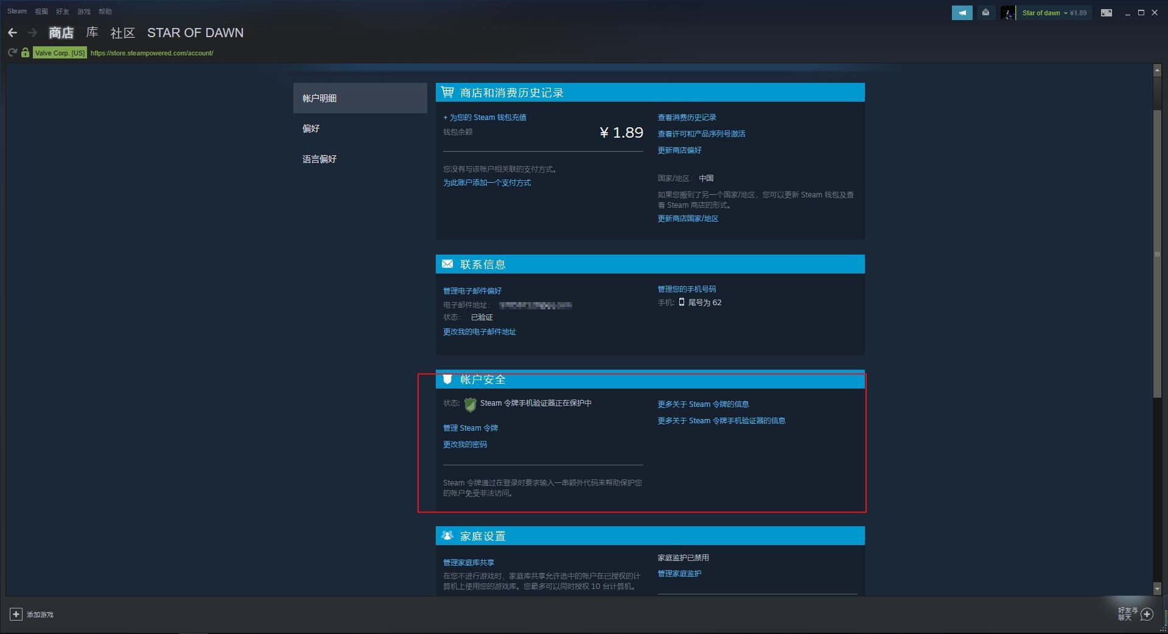Click the scrollbar down arrow
1168x634 pixels.
pyautogui.click(x=1157, y=589)
